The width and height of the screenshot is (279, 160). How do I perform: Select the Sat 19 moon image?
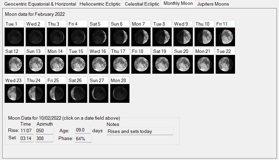(x=162, y=64)
